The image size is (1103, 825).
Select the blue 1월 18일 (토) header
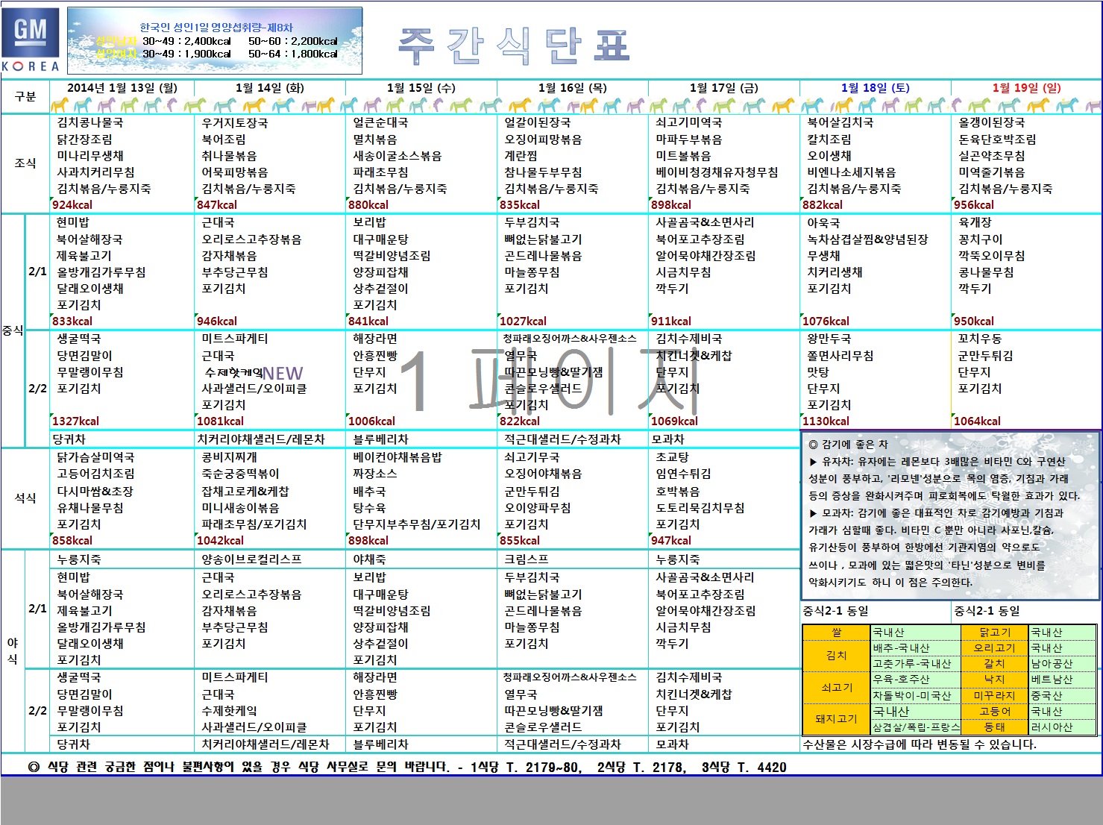[x=875, y=87]
